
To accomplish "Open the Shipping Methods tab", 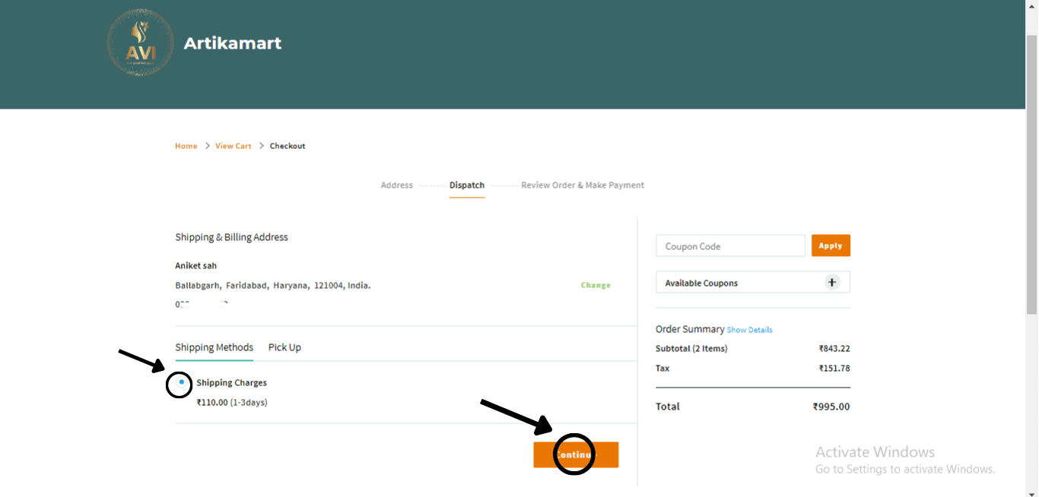I will [214, 347].
